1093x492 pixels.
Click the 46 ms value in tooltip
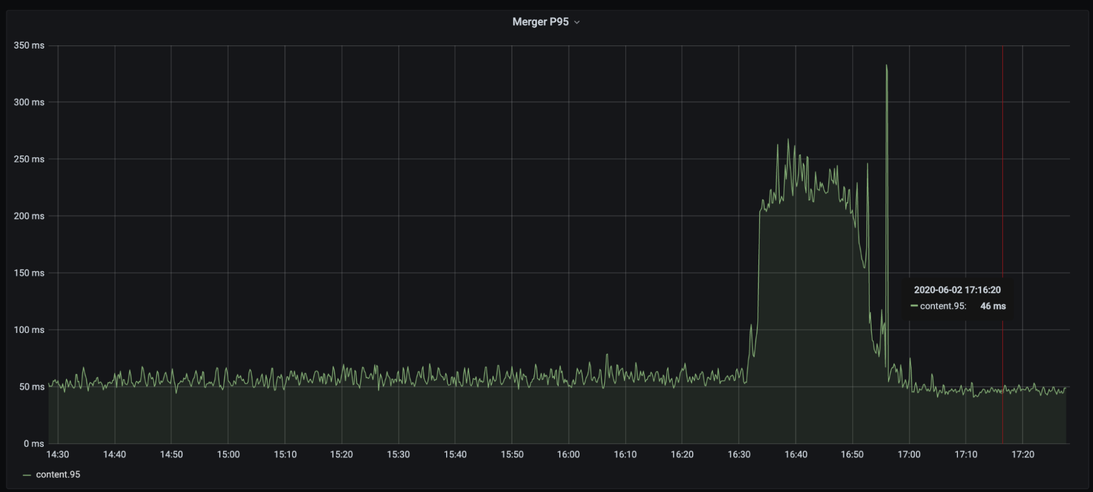tap(993, 306)
